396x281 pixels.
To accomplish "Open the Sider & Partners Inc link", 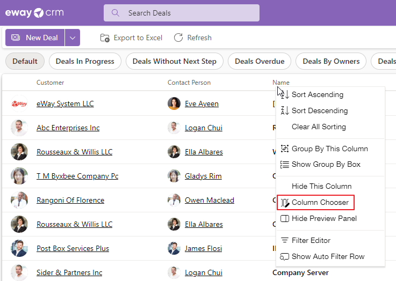I will point(69,272).
